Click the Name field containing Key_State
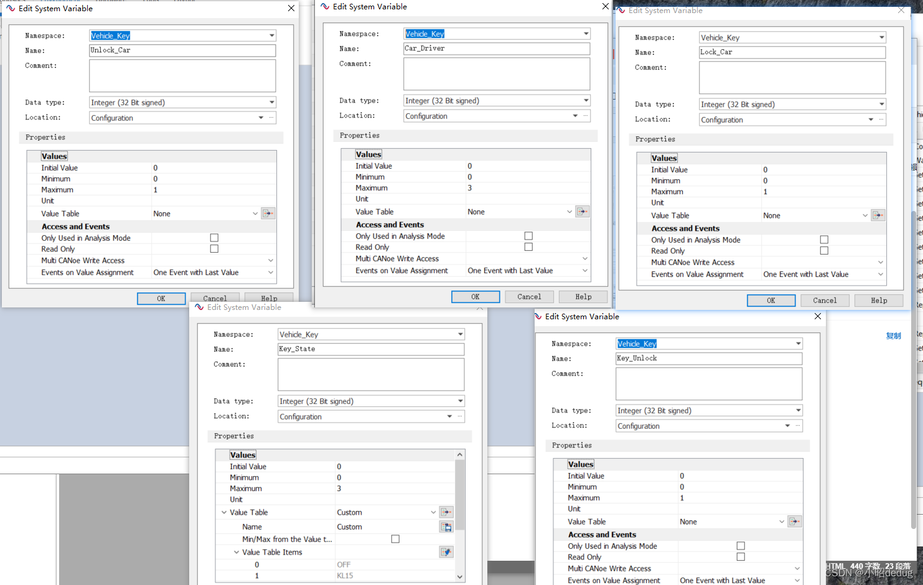This screenshot has width=923, height=585. pyautogui.click(x=371, y=349)
